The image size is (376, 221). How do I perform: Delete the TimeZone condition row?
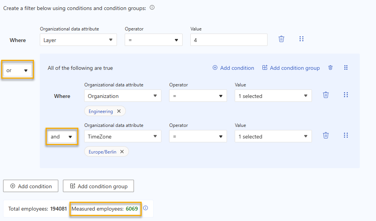326,135
